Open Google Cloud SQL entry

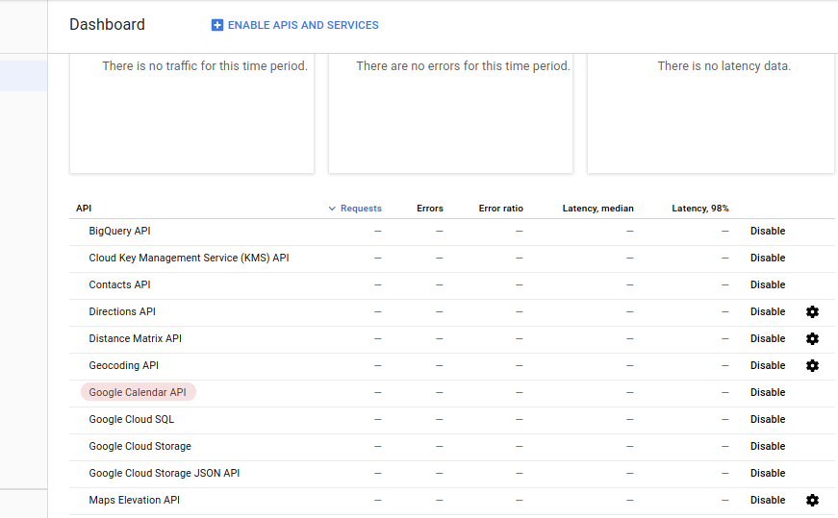click(132, 420)
